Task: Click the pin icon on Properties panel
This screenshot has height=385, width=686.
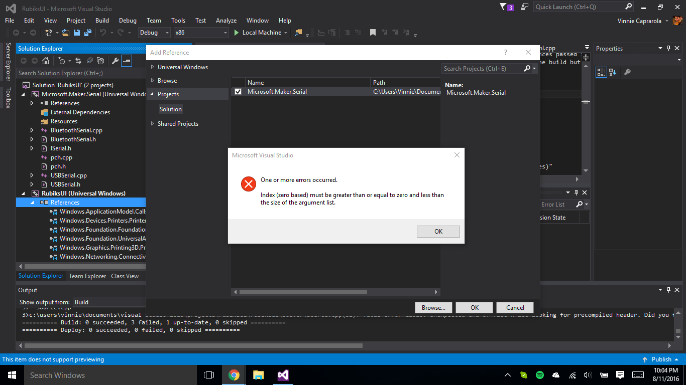Action: tap(668, 49)
